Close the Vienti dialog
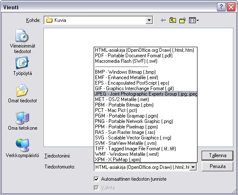 click(231, 7)
